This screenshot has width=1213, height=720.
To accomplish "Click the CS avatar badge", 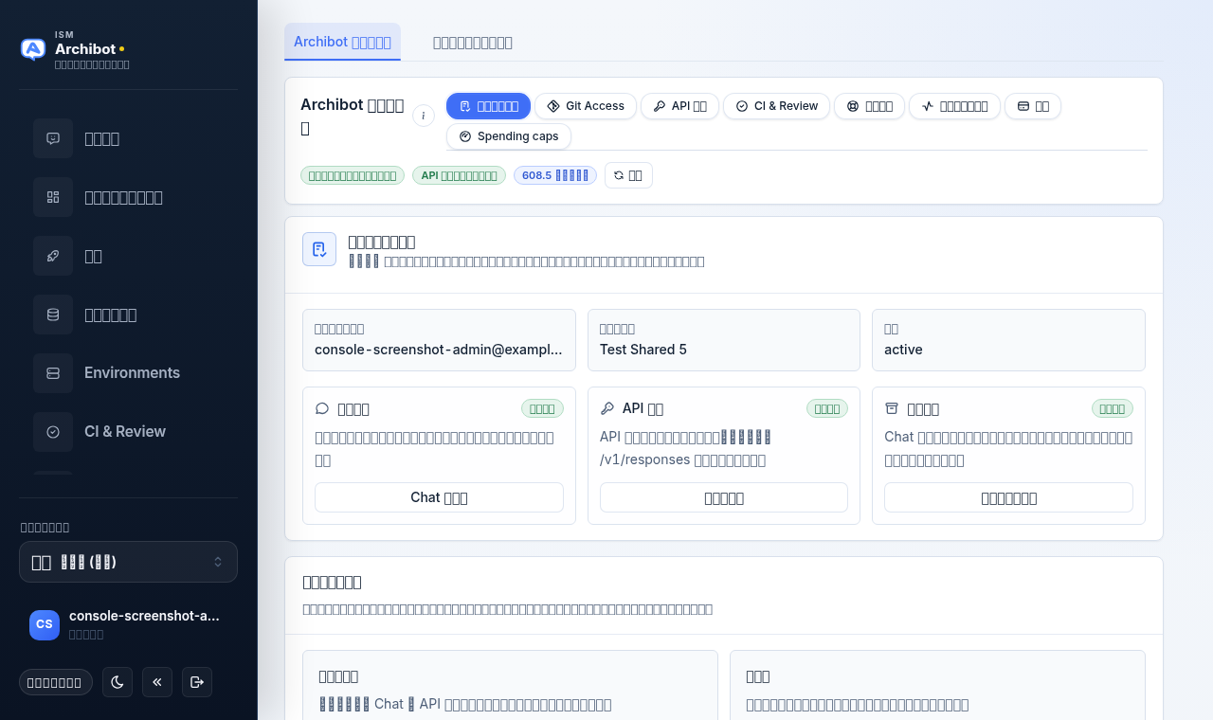I will pos(45,624).
